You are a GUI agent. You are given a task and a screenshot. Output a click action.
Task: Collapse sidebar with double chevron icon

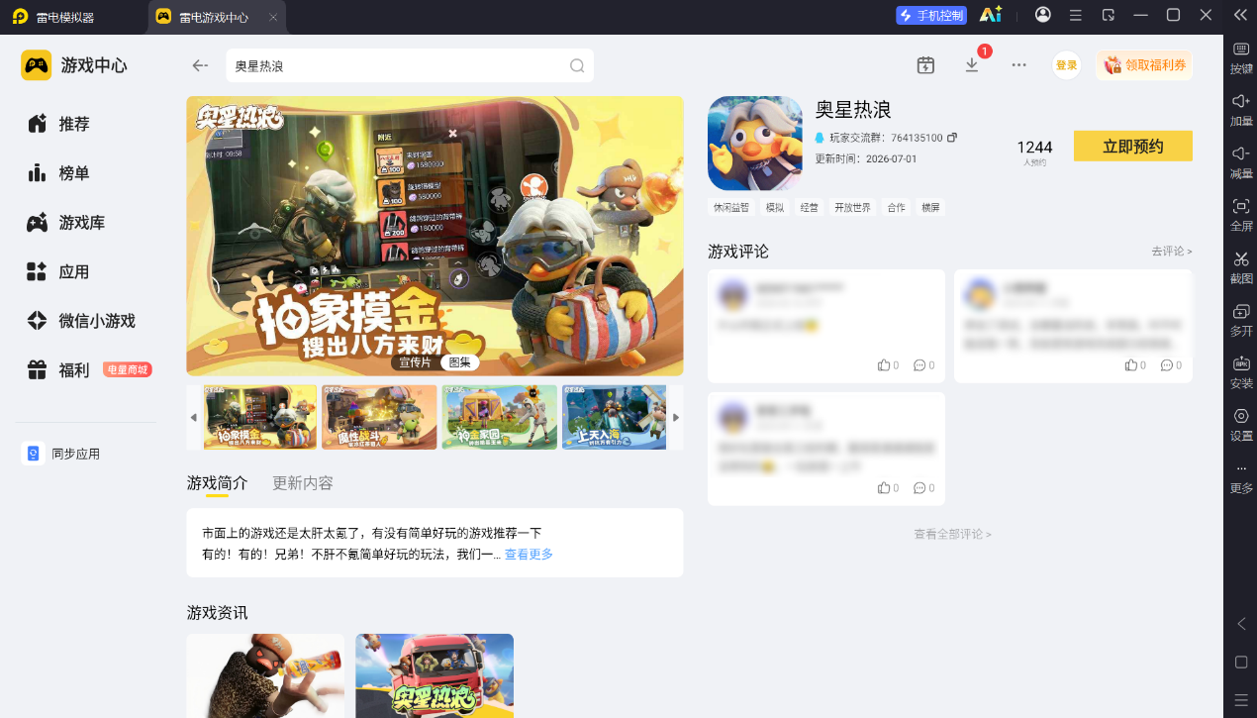[x=1240, y=15]
